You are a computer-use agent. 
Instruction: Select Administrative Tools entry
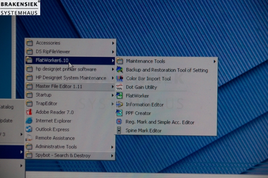point(70,147)
